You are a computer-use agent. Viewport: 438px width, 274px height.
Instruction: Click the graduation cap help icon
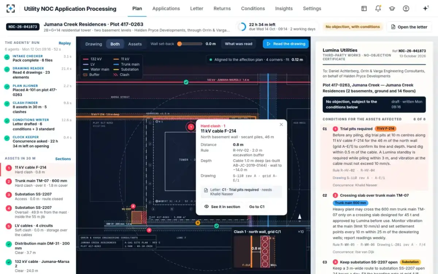(x=392, y=8)
